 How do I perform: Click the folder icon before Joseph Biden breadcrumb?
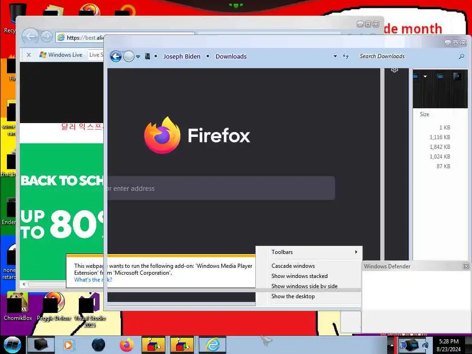point(147,56)
